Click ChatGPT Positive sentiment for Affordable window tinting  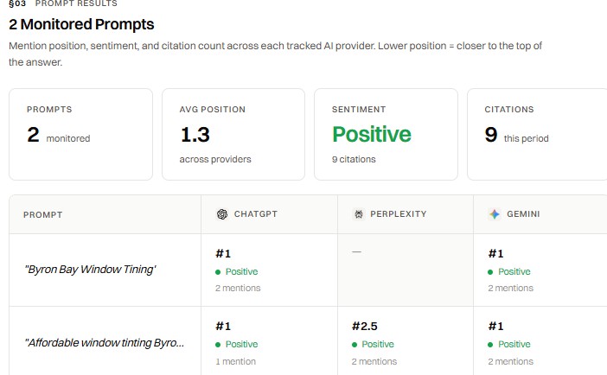pos(237,345)
